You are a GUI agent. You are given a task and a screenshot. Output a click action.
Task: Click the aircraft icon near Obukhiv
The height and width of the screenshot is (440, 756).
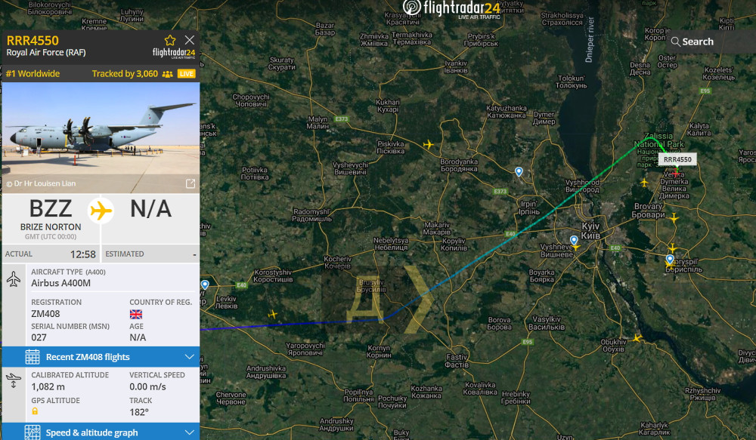point(637,338)
